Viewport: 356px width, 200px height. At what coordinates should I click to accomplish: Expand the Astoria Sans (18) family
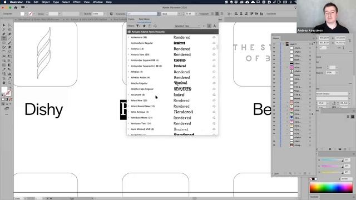(128, 54)
